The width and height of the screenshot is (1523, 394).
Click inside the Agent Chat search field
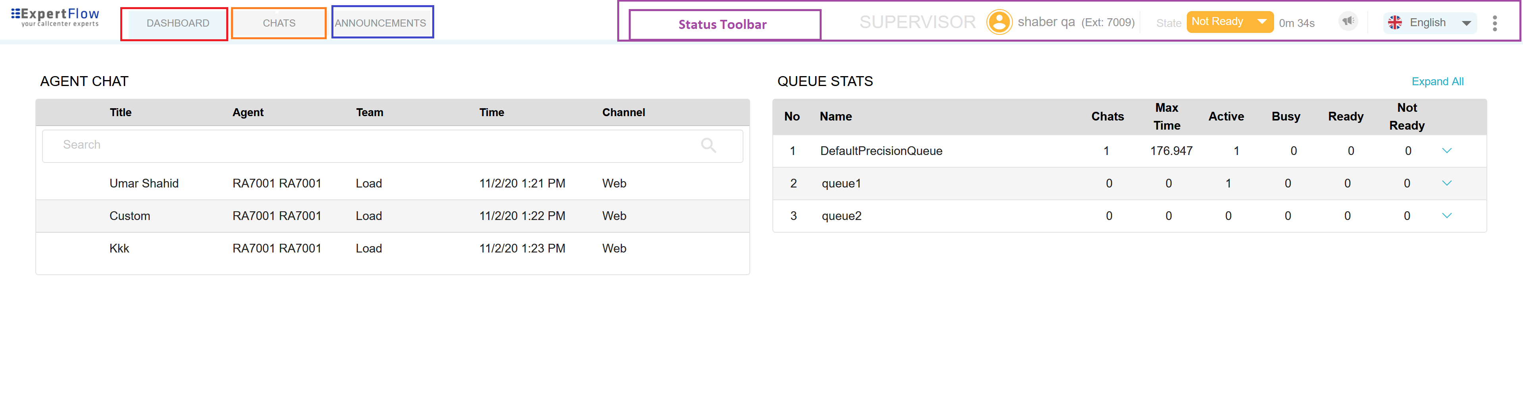(x=237, y=145)
